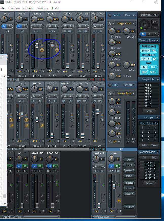
Task: Open settings wrench on Instr. 3 channel
Action: (x=42, y=56)
